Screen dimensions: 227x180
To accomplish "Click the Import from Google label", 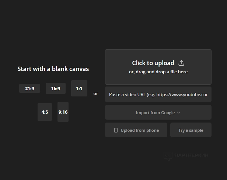I will [x=156, y=113].
